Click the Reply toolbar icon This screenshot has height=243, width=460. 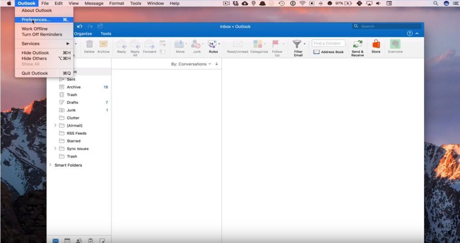pyautogui.click(x=122, y=44)
